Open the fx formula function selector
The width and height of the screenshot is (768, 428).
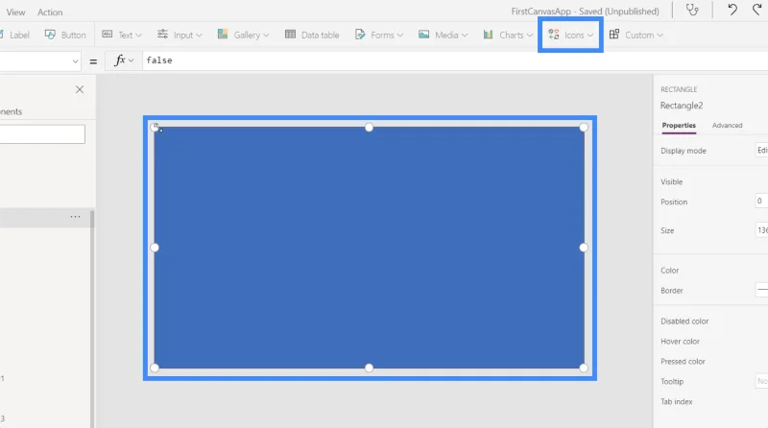coord(124,60)
